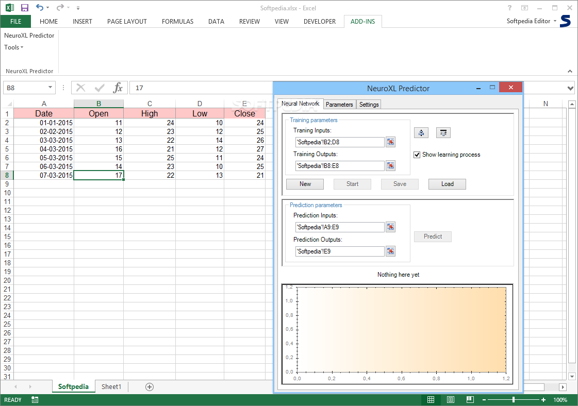Click the Load button
Viewport: 578px width, 406px height.
click(447, 184)
